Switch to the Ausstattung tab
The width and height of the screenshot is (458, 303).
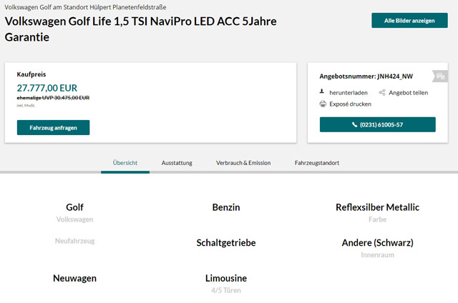pos(177,163)
